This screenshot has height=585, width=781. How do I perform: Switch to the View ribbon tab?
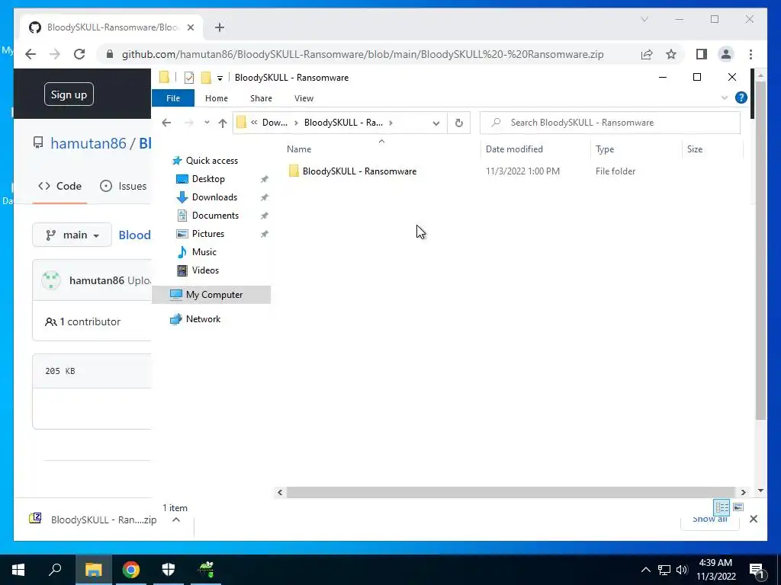point(304,98)
